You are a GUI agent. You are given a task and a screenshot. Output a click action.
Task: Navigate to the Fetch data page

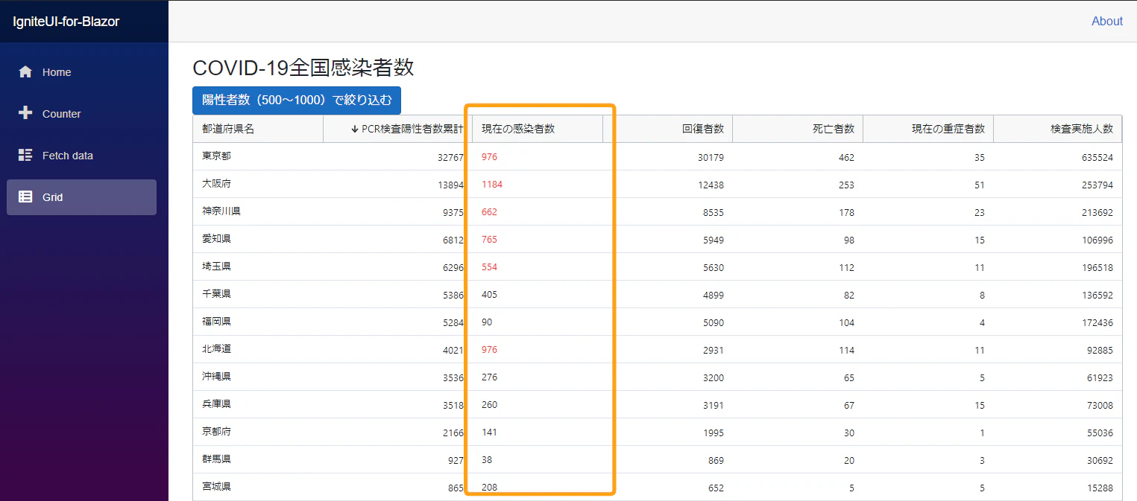[69, 155]
